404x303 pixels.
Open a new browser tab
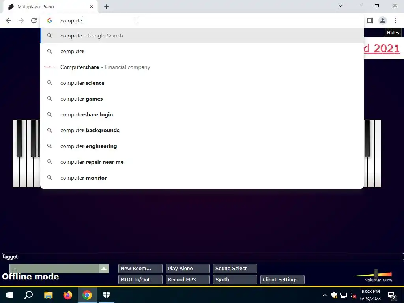[x=107, y=7]
